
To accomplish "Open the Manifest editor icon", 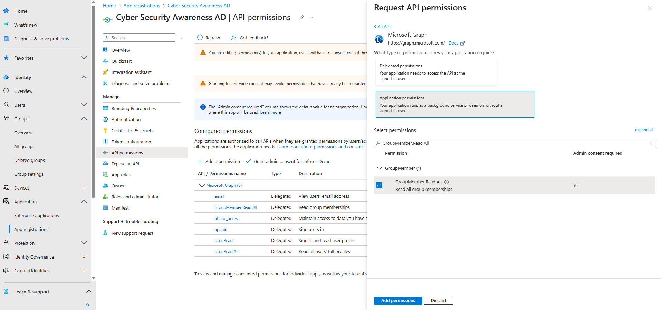I will coord(106,208).
